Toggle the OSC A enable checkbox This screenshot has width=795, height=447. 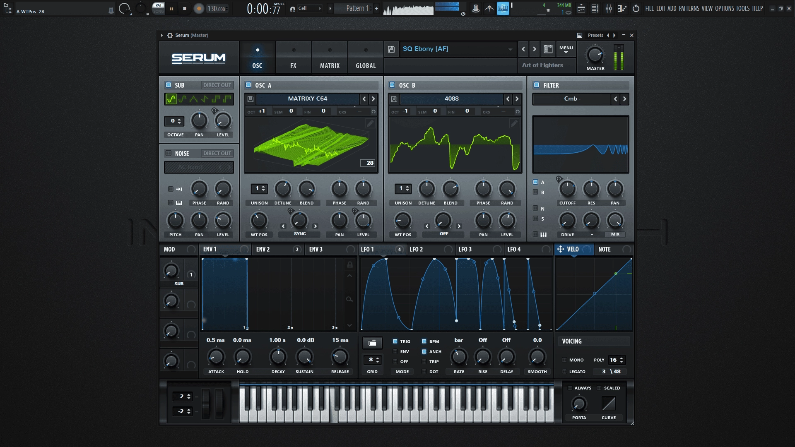click(248, 85)
